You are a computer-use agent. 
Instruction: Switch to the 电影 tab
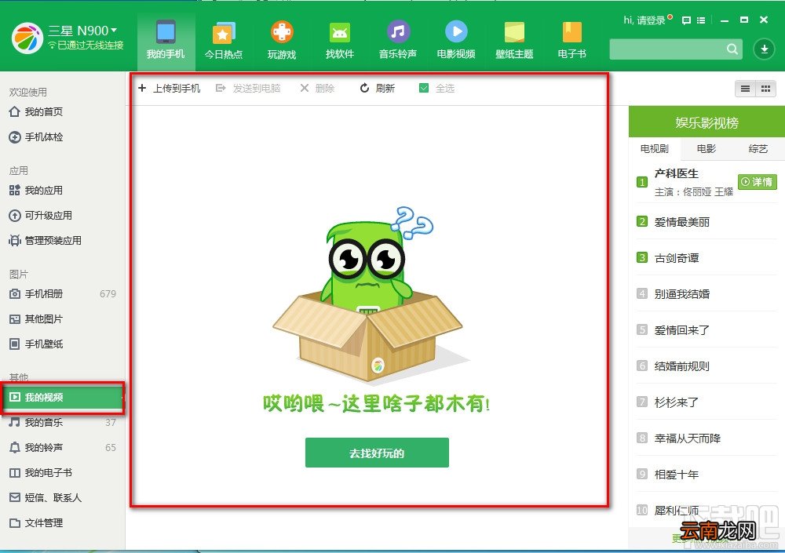706,148
